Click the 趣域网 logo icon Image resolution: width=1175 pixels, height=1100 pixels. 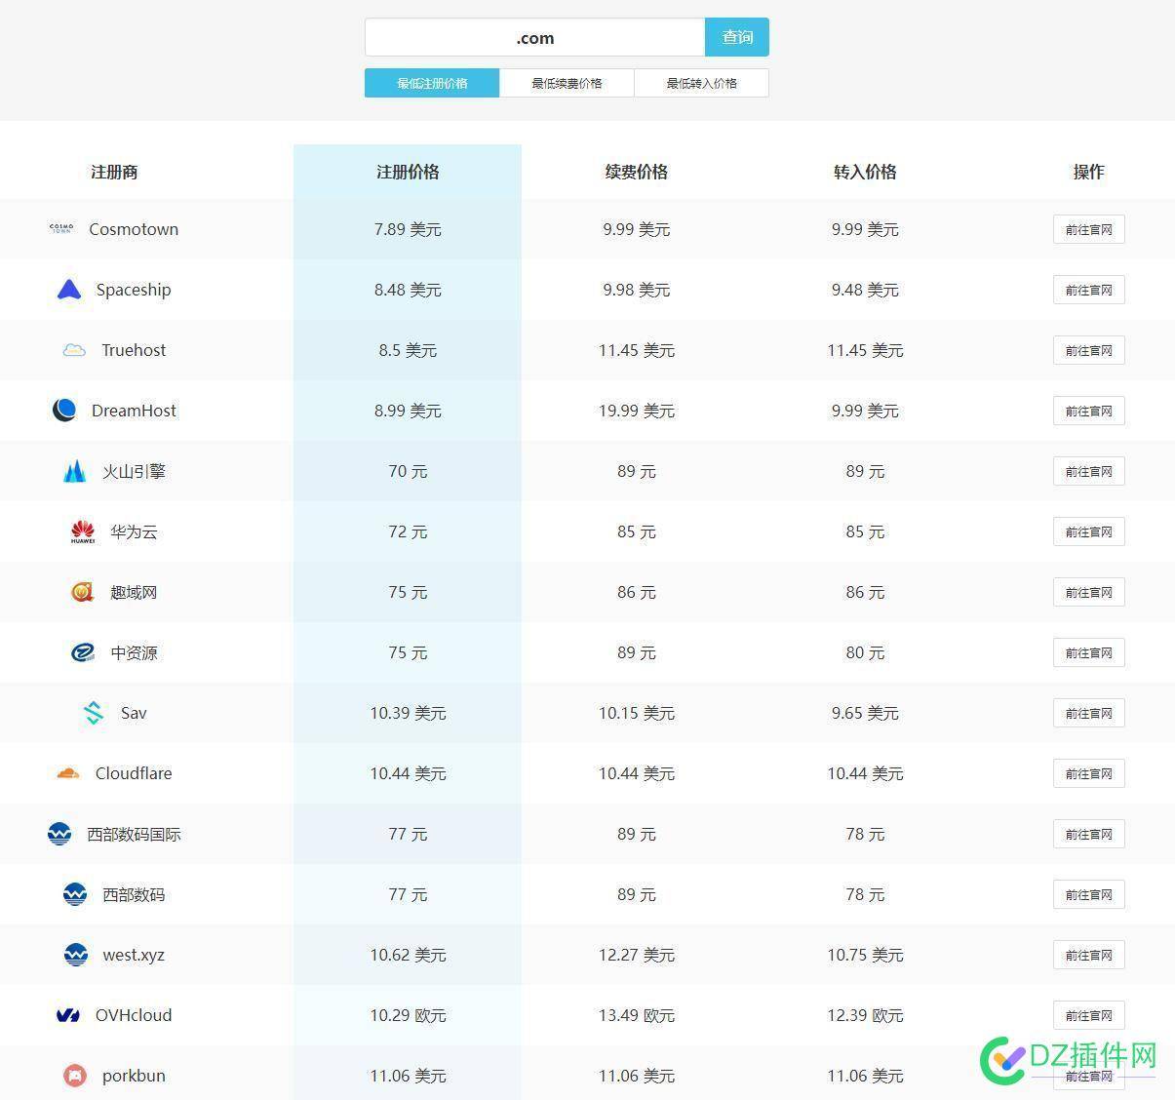coord(83,592)
